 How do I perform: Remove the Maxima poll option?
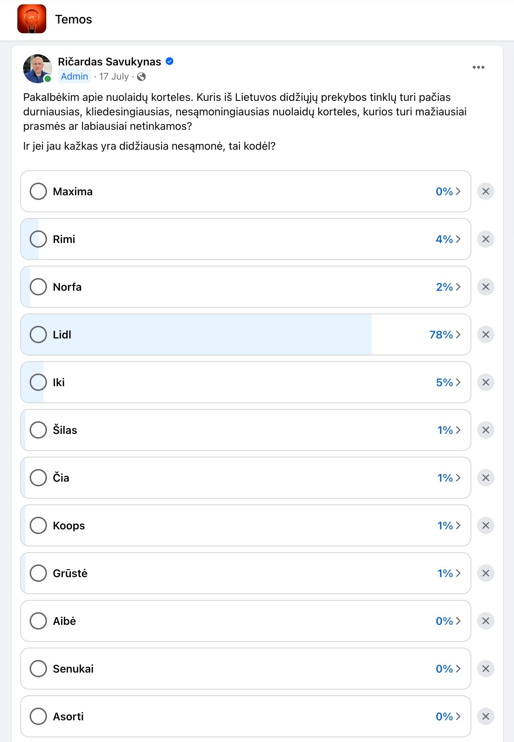pos(485,191)
